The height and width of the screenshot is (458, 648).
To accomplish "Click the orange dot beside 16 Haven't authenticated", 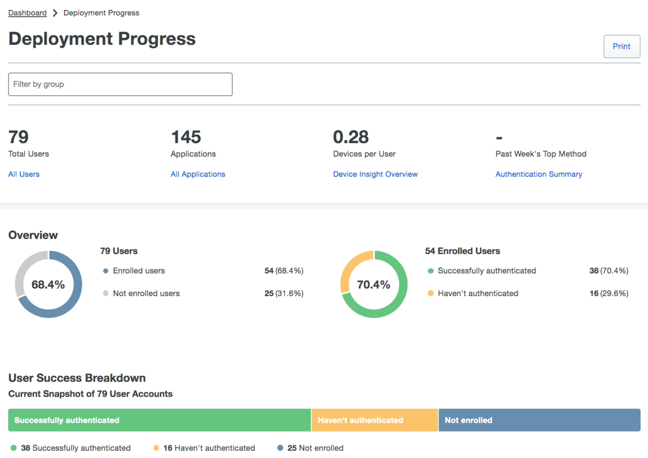I will click(x=156, y=448).
